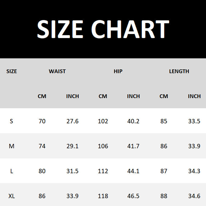The image size is (206, 206).
Task: Click hip inch value 46.5
Action: [133, 196]
